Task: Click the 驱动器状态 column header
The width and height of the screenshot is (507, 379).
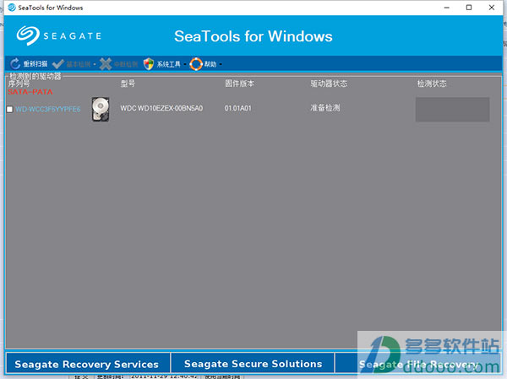Action: click(x=329, y=84)
